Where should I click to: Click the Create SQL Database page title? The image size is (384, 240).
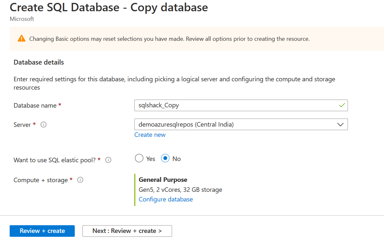(109, 7)
